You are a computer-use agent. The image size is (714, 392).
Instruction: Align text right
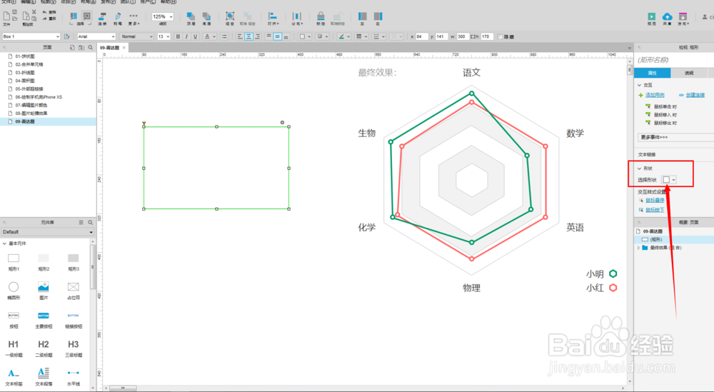tap(257, 36)
